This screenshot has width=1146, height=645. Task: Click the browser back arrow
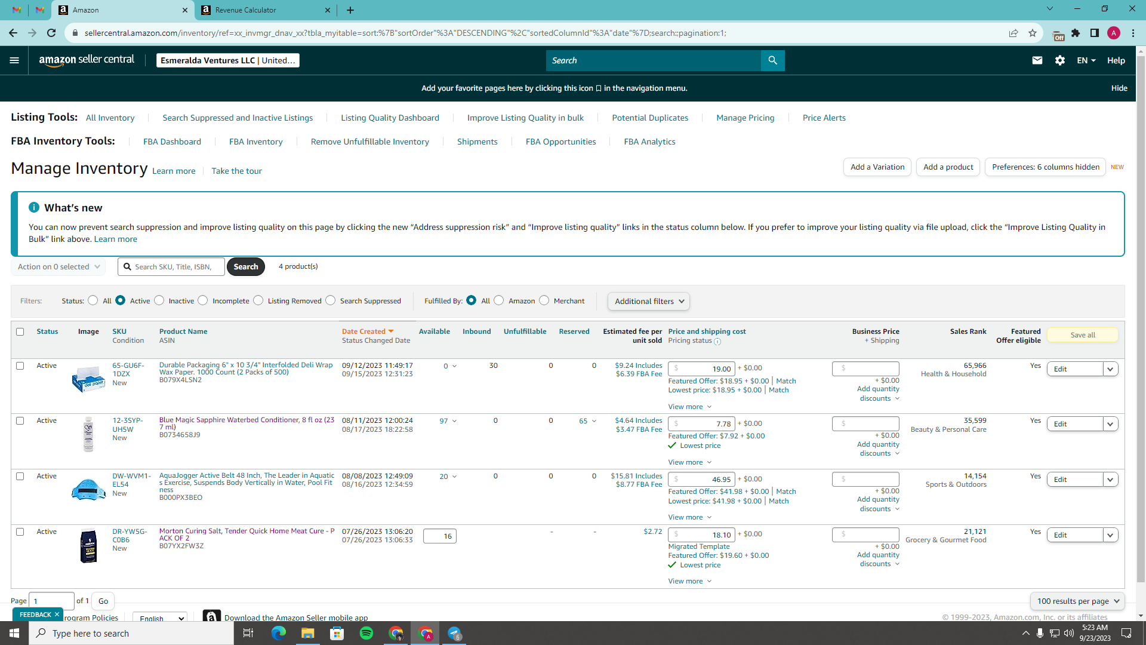[13, 33]
